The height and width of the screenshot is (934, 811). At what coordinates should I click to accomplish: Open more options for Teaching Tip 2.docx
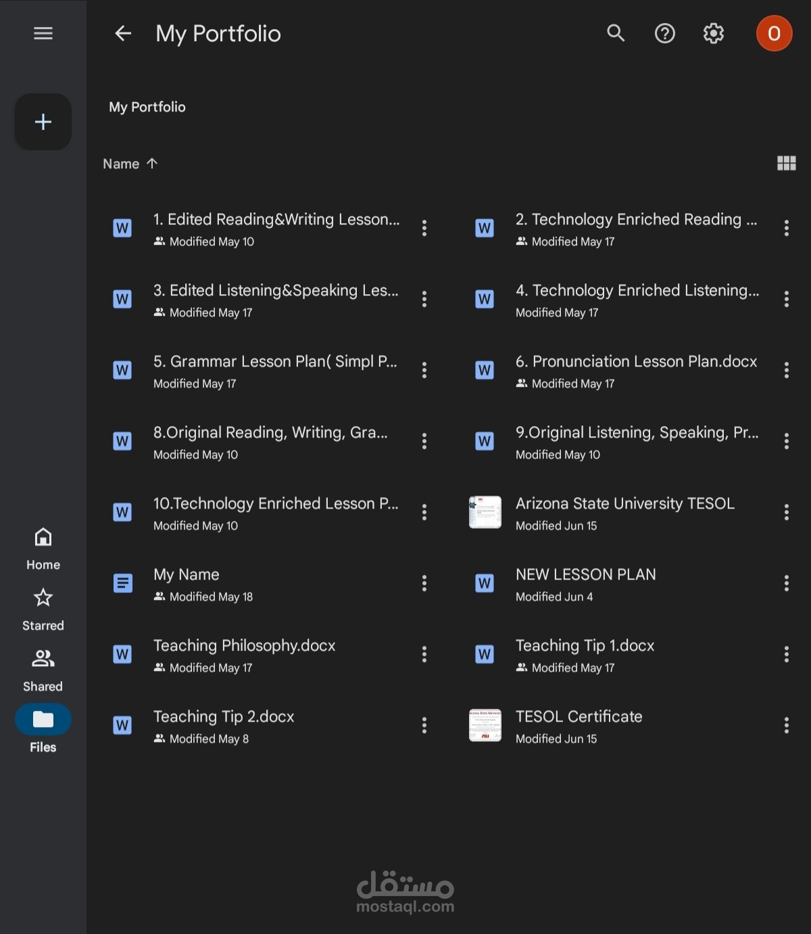424,726
